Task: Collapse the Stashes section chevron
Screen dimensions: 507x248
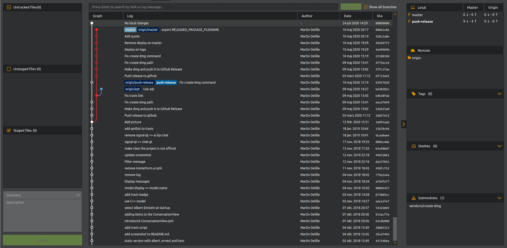Action: (x=499, y=146)
